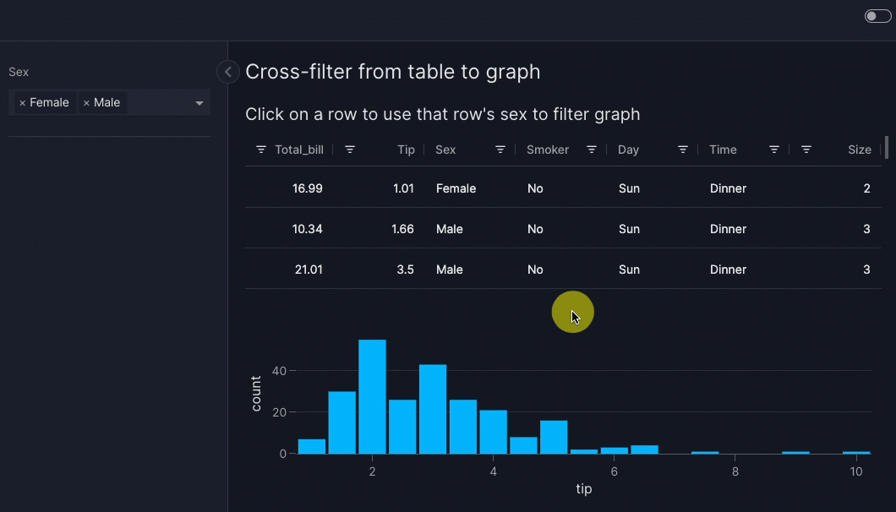This screenshot has height=512, width=896.
Task: Remove the Male tag from Sex filter
Action: [x=86, y=103]
